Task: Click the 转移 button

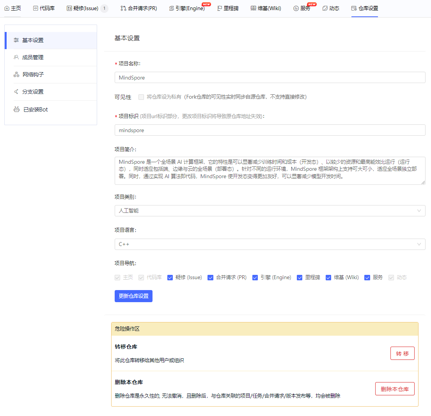Action: [x=403, y=353]
